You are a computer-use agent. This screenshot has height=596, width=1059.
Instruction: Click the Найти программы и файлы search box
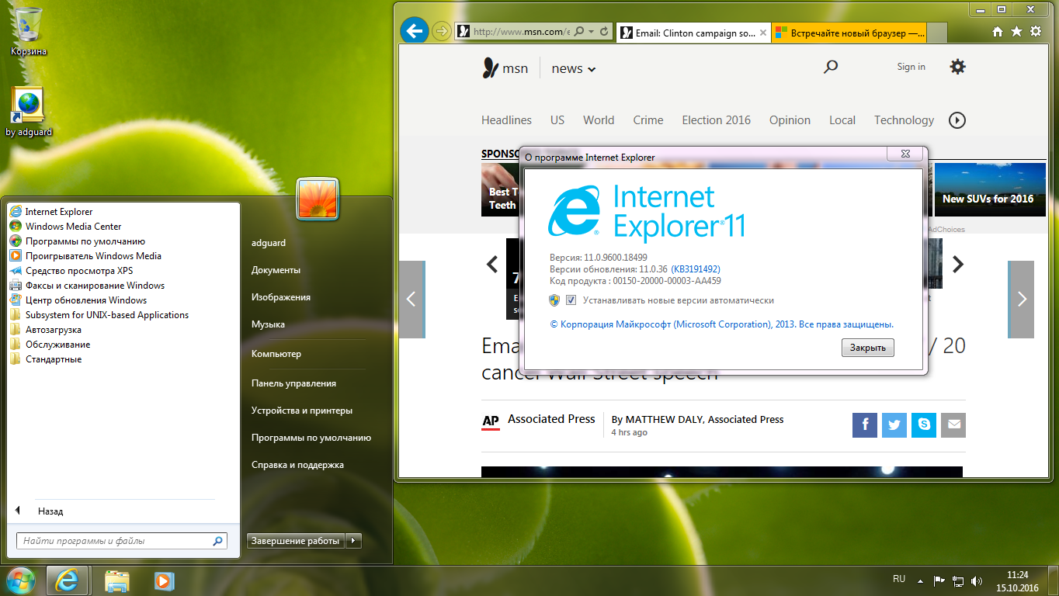click(x=122, y=541)
